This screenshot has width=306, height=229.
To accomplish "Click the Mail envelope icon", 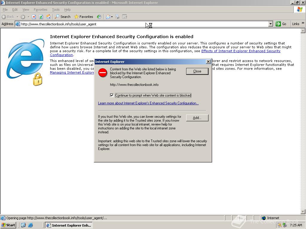I will tap(108, 17).
